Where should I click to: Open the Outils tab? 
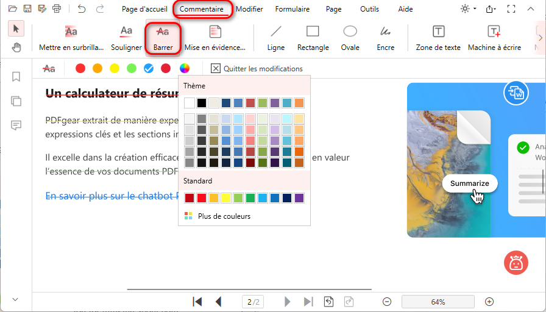point(369,9)
